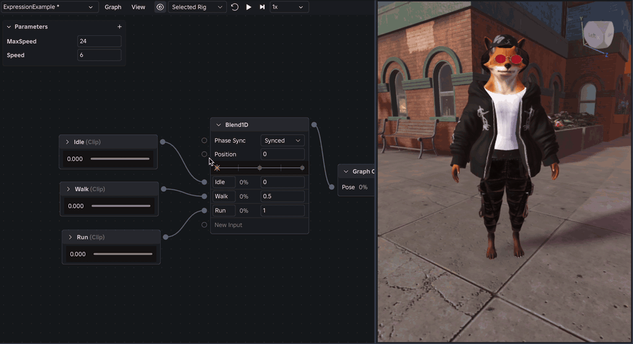Collapse the Parameters panel
The image size is (633, 344).
9,27
